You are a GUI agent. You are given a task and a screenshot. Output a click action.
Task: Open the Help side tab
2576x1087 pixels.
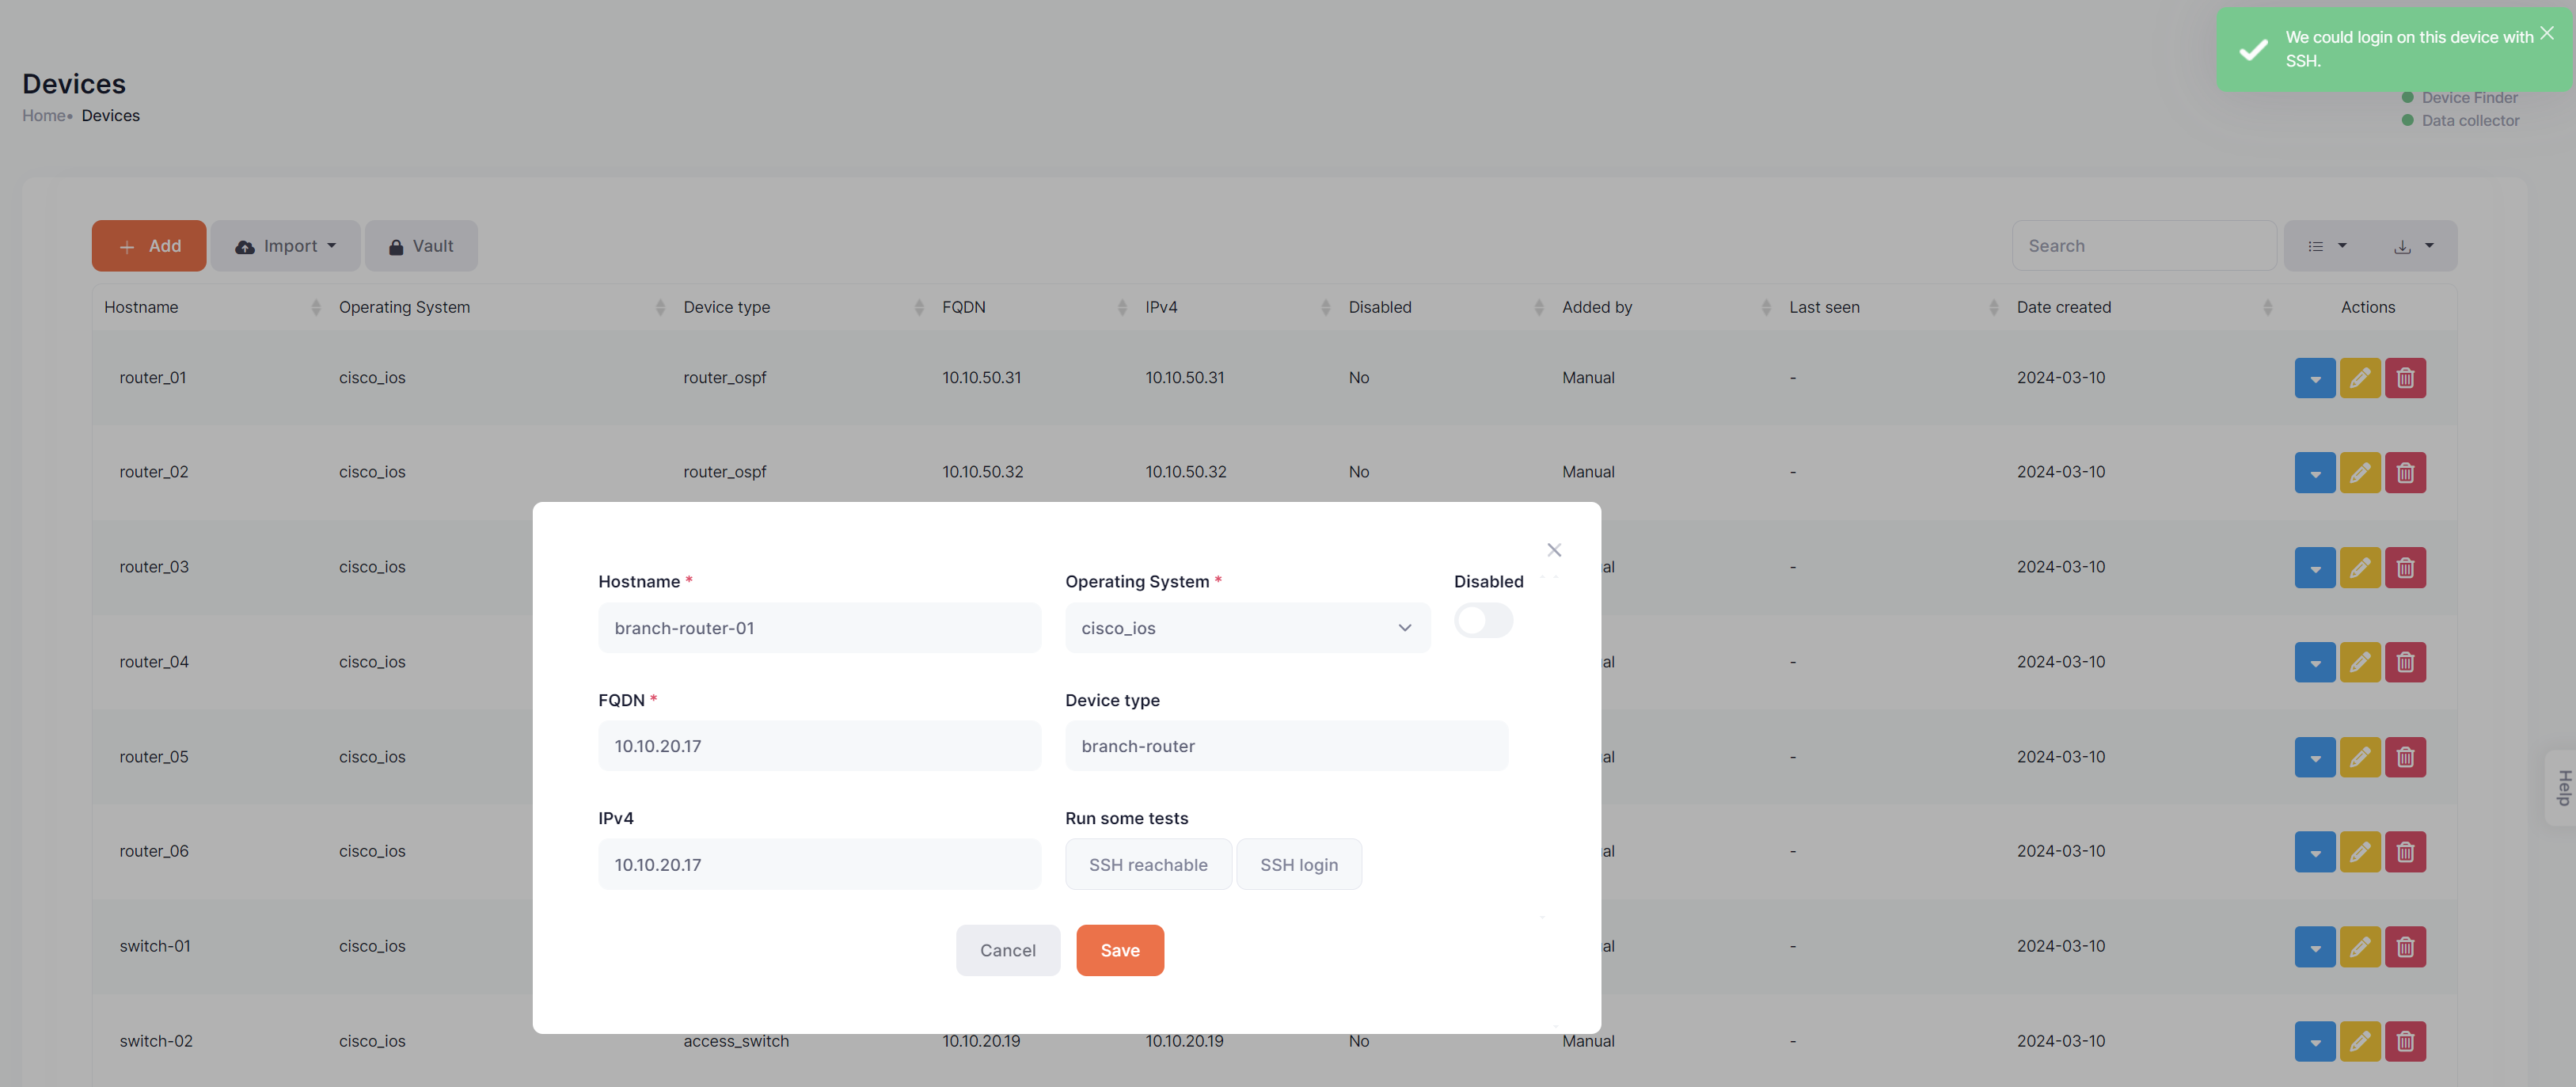point(2562,787)
